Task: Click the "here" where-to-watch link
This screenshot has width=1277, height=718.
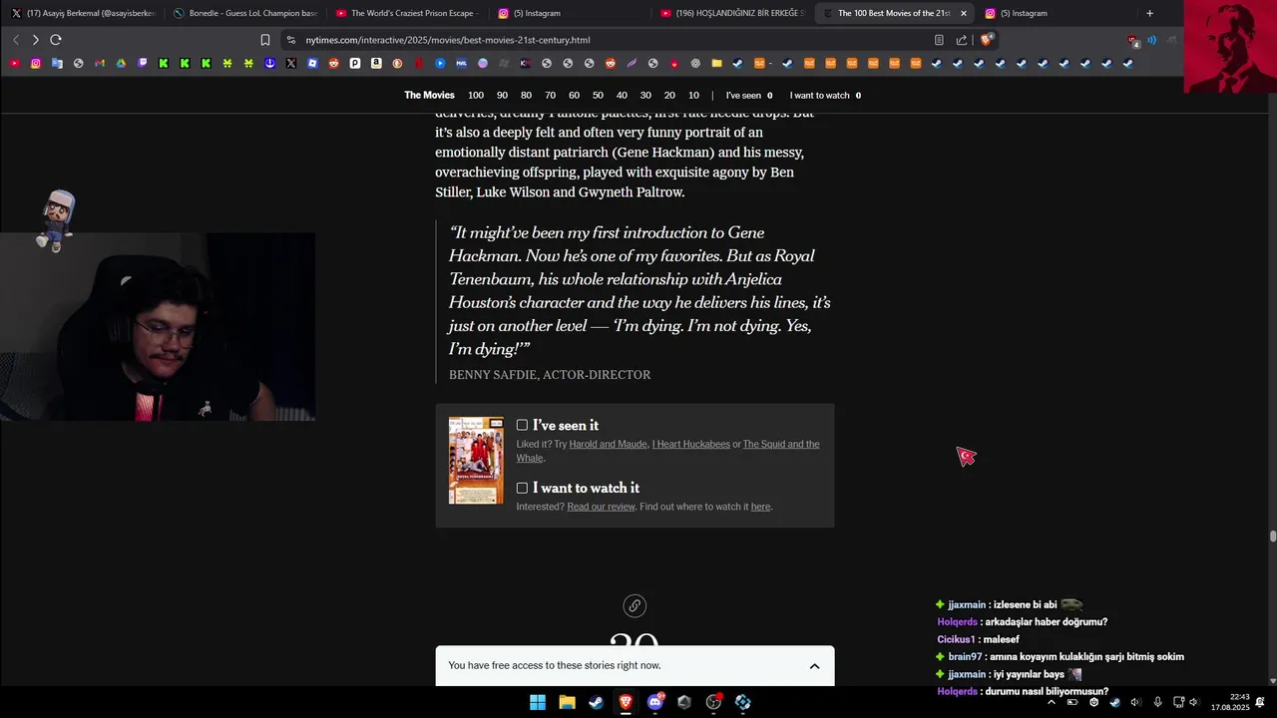Action: [760, 507]
